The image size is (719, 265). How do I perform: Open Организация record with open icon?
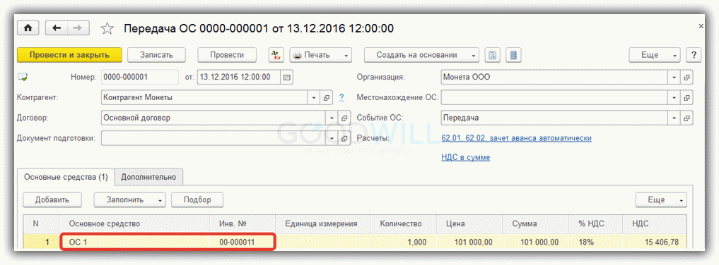[x=686, y=78]
